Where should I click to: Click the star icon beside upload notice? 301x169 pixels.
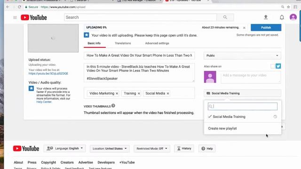[x=87, y=35]
